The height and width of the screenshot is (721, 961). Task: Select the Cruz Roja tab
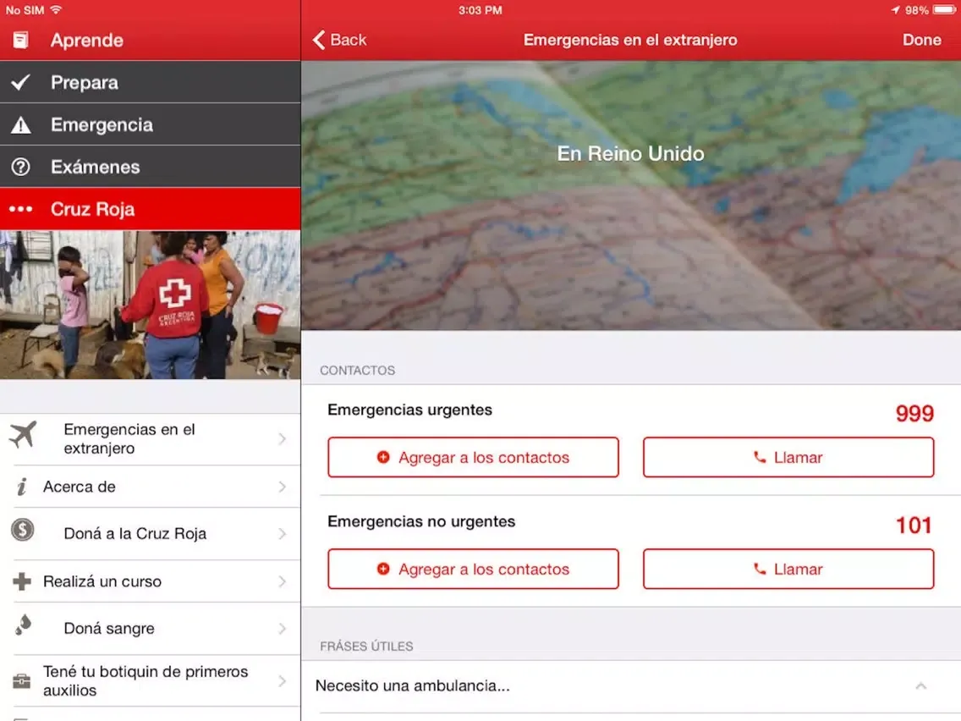[x=151, y=209]
